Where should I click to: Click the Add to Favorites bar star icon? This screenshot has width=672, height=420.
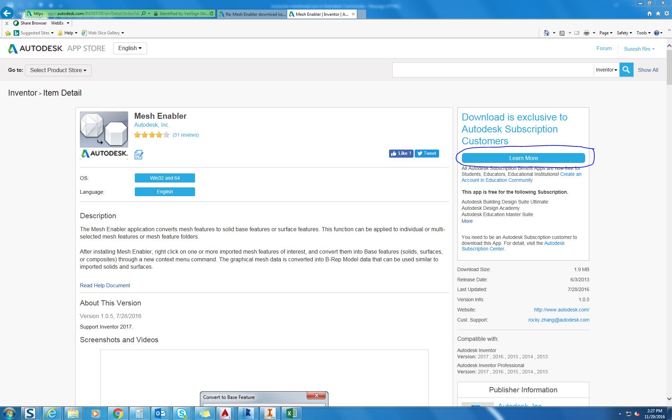tap(8, 33)
